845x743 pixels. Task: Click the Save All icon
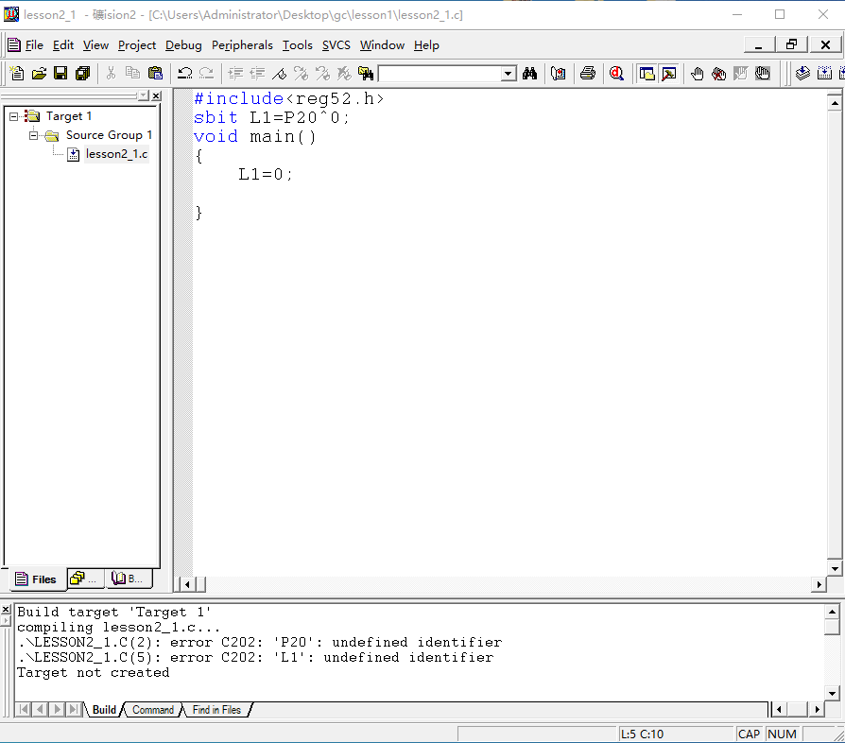coord(82,74)
